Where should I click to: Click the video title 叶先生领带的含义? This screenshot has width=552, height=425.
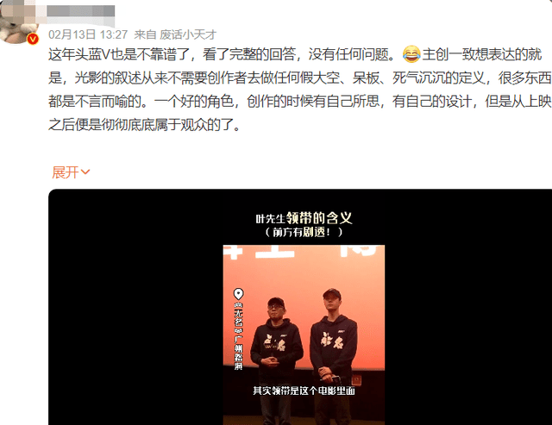coord(304,218)
